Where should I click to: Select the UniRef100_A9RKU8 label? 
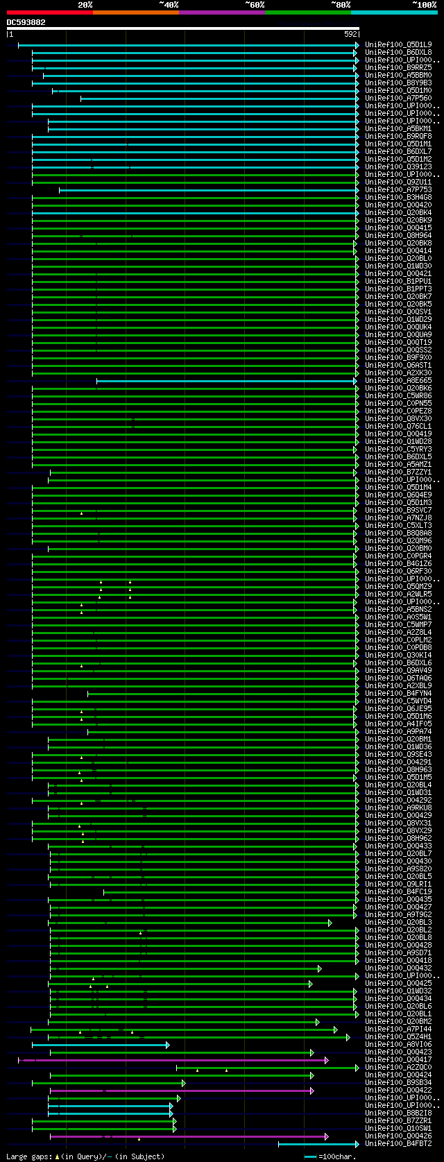398,808
